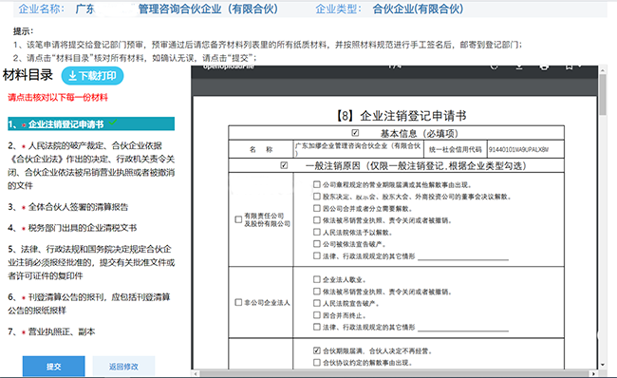The image size is (617, 378).
Task: Open material 6 刊登清算公告的报刊 item
Action: (x=89, y=304)
